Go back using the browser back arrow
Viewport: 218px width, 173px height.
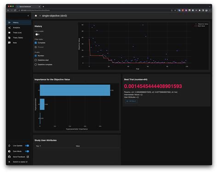pos(8,10)
